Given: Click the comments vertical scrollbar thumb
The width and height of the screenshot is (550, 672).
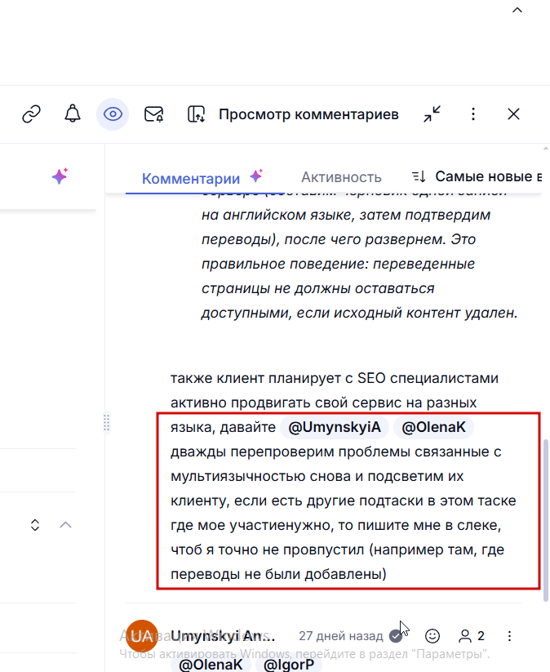Looking at the screenshot, I should click(x=546, y=519).
